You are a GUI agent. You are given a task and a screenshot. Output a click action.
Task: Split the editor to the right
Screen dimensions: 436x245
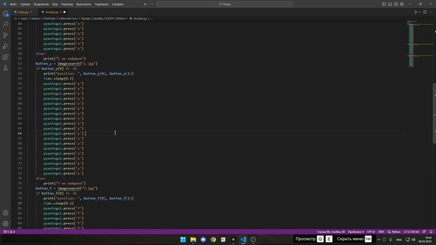tap(425, 12)
